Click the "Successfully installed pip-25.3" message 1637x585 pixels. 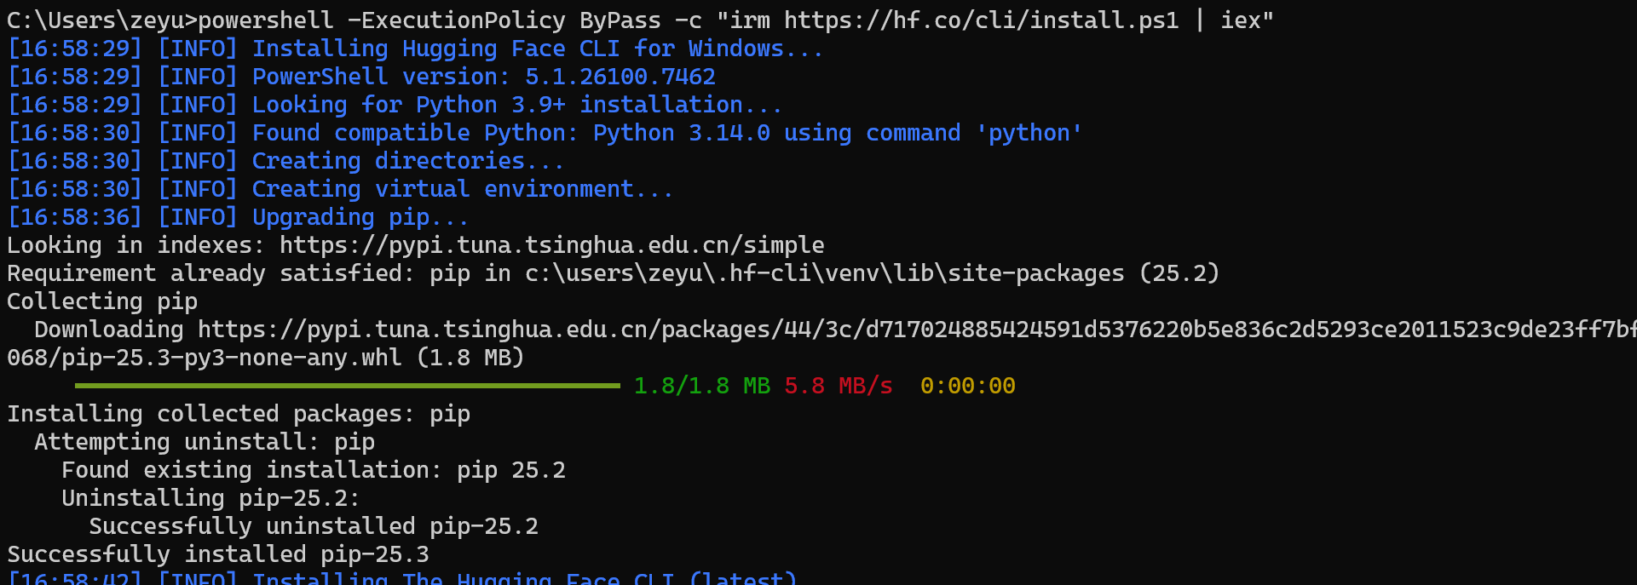[218, 554]
